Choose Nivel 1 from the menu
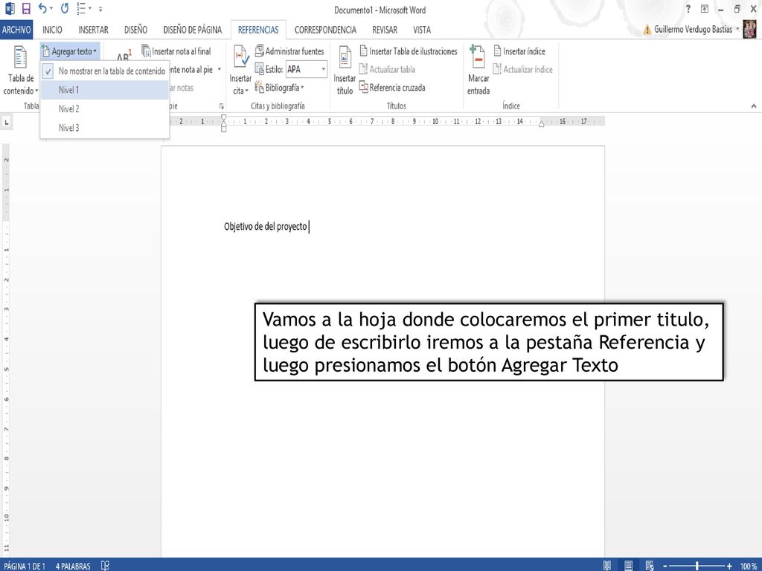This screenshot has height=571, width=762. tap(105, 90)
